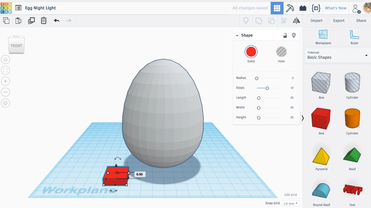Delete selection with the trash icon
Image resolution: width=371 pixels, height=208 pixels.
pos(43,21)
